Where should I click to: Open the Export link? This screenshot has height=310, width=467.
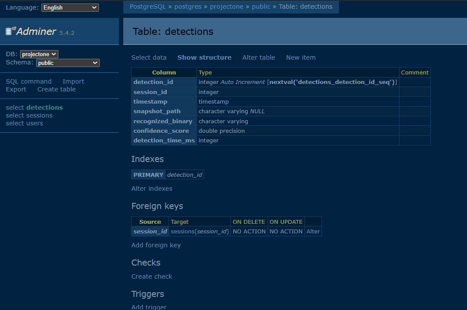pyautogui.click(x=16, y=89)
